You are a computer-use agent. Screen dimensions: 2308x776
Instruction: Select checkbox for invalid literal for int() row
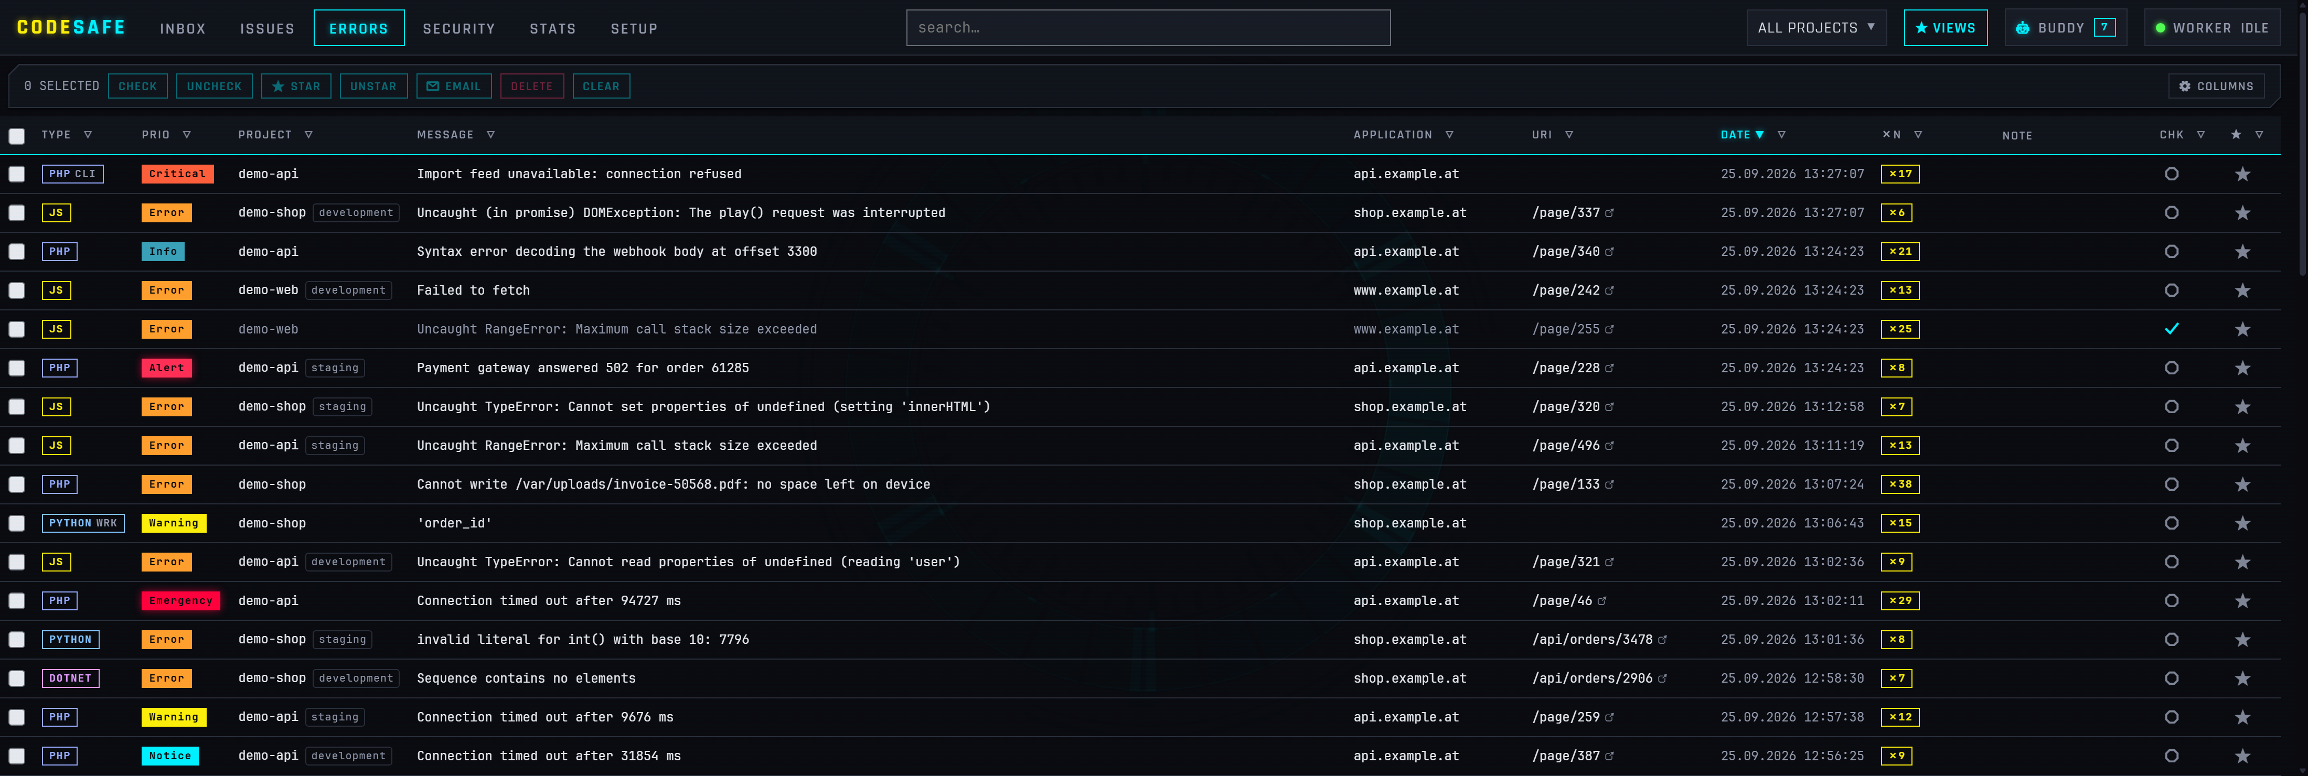pos(17,640)
